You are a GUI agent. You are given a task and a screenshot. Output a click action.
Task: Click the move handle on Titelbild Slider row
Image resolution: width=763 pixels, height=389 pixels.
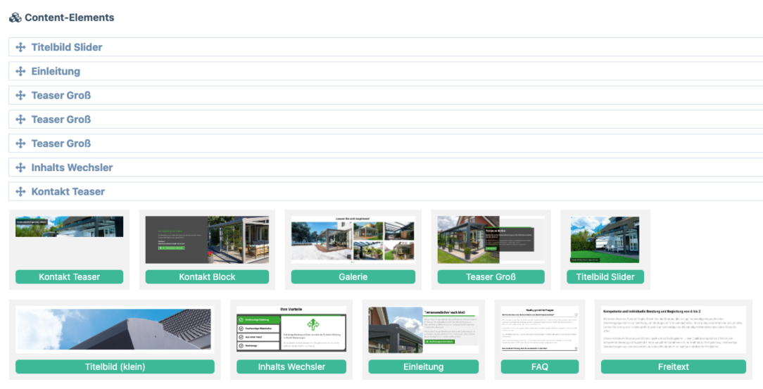(x=20, y=47)
